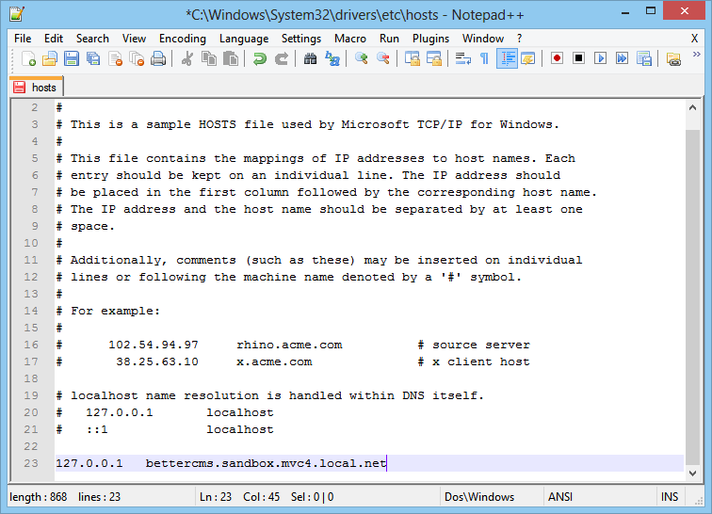Stop macro recording with black square
The image size is (712, 514).
click(x=578, y=58)
